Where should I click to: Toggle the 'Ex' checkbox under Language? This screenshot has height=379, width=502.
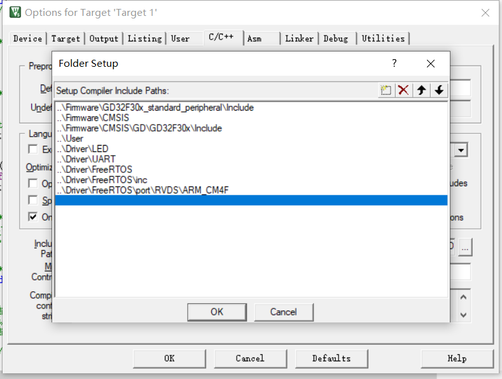[32, 149]
